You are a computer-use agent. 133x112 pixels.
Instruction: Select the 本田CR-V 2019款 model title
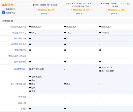coord(80,5)
